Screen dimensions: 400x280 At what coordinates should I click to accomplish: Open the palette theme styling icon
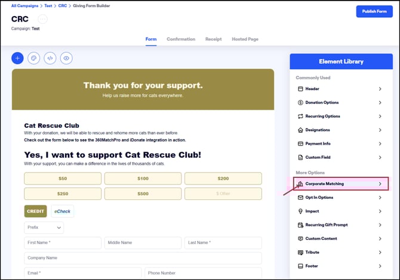[x=34, y=59]
